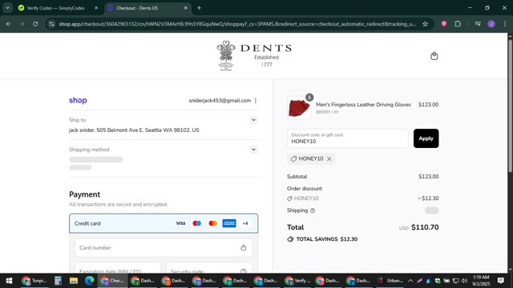Open the Chrome profile avatar
Viewport: 513px width, 288px height.
[491, 24]
